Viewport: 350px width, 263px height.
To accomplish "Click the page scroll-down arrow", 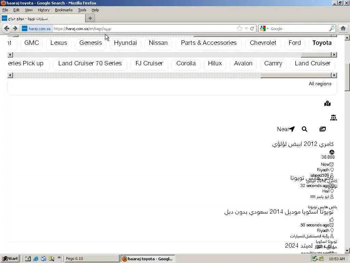I will (x=347, y=251).
